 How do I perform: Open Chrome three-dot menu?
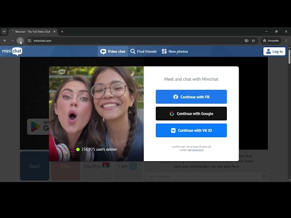coord(286,40)
